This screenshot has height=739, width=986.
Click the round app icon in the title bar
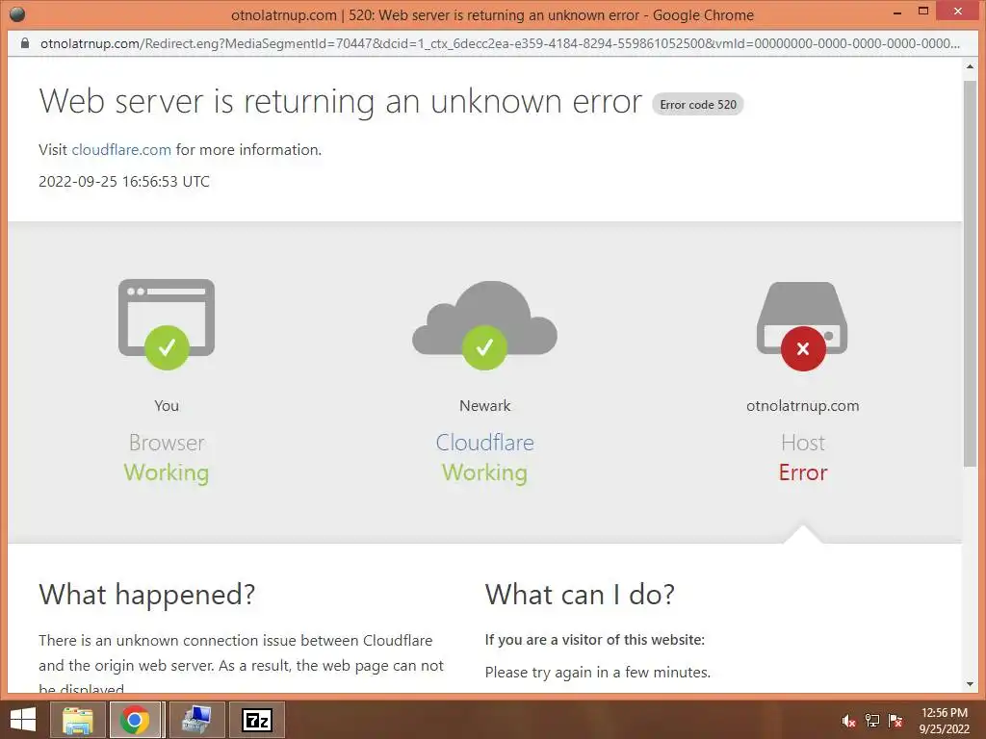point(17,14)
